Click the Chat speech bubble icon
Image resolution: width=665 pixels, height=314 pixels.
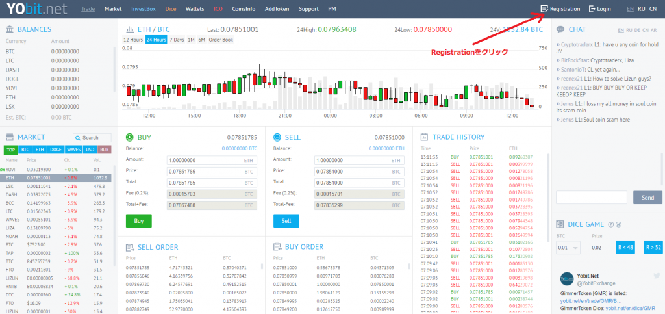pos(560,29)
